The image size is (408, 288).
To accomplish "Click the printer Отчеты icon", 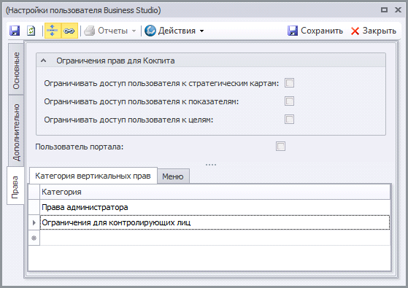I will [x=89, y=31].
